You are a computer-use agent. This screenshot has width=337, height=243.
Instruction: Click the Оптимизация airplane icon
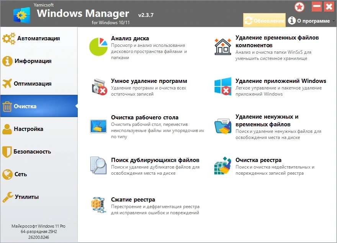coord(7,84)
